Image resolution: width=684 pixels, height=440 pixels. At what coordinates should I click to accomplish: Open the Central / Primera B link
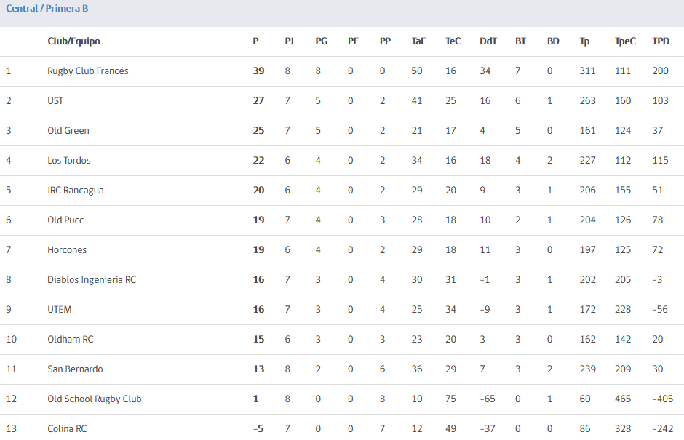tap(47, 8)
